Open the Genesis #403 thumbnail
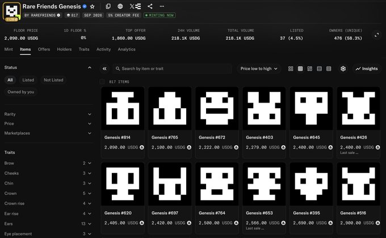Image resolution: width=386 pixels, height=238 pixels. coord(264,108)
